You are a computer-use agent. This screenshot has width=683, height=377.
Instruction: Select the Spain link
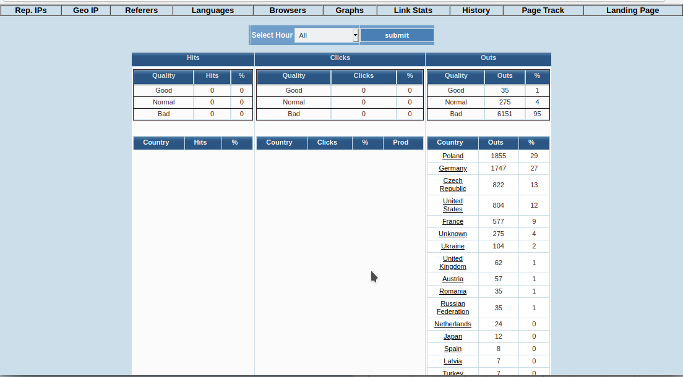point(453,349)
